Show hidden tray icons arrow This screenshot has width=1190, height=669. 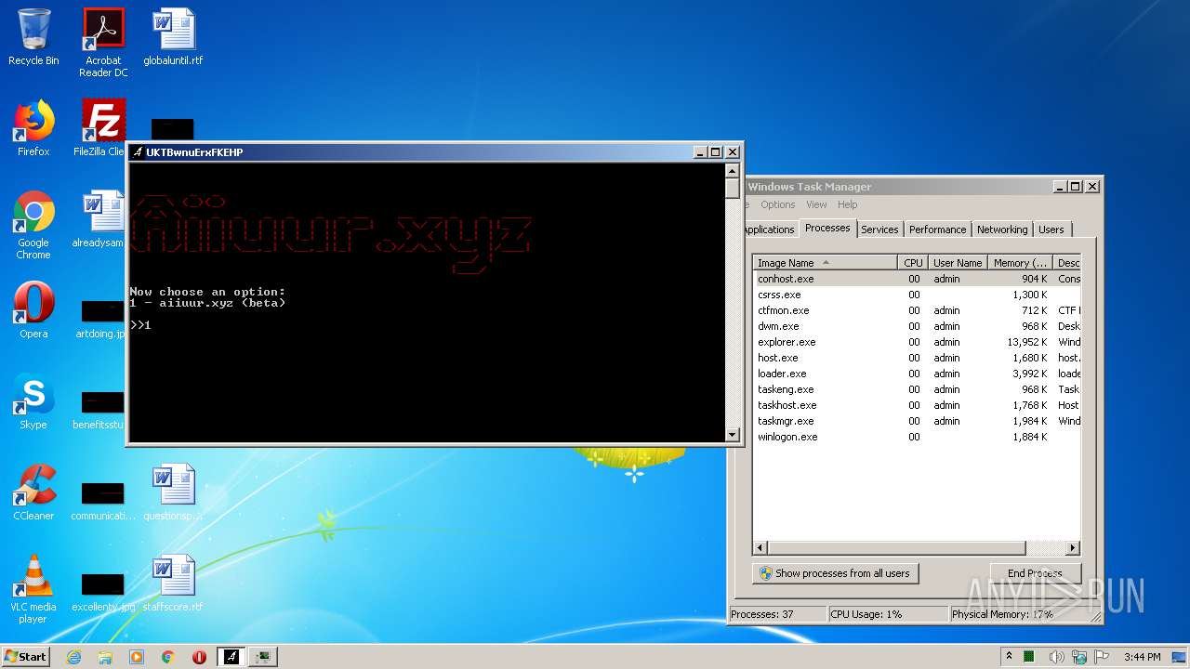1009,656
